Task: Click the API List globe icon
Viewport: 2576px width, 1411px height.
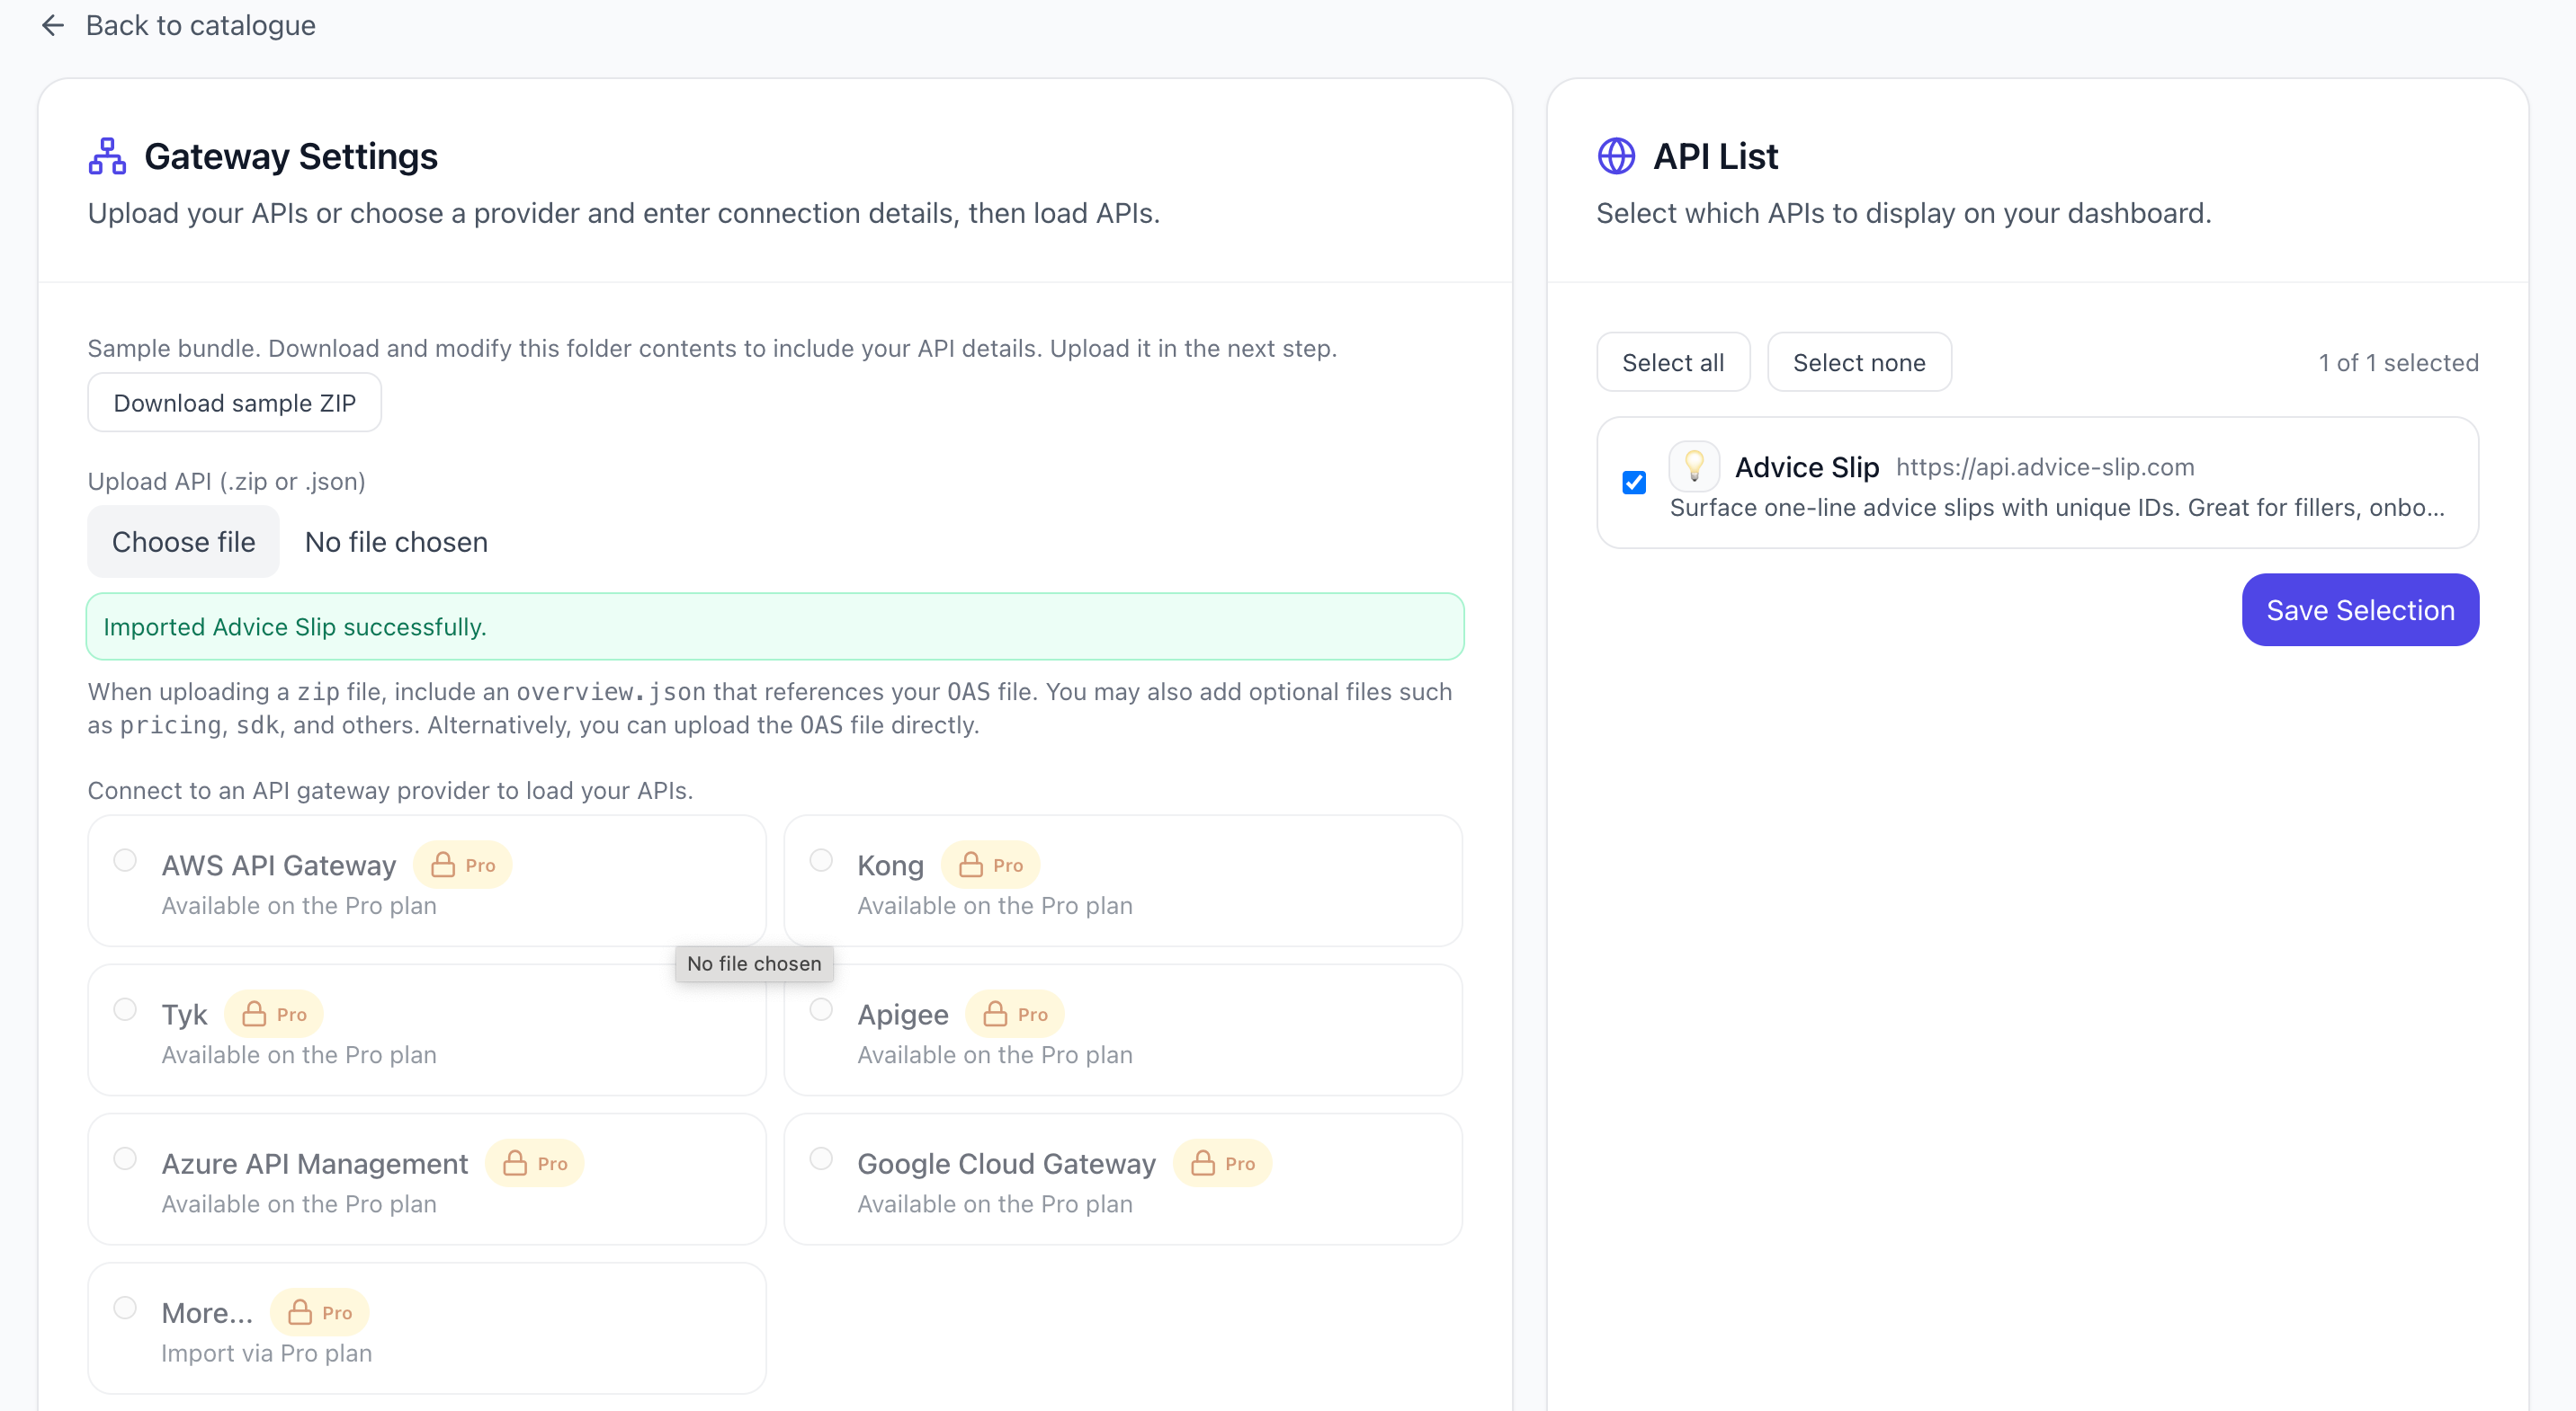Action: [x=1615, y=157]
